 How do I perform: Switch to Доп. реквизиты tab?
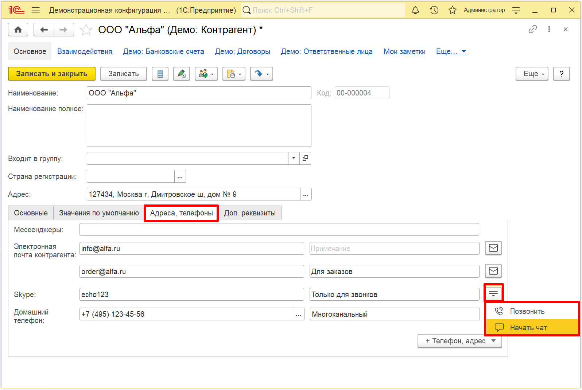point(250,213)
